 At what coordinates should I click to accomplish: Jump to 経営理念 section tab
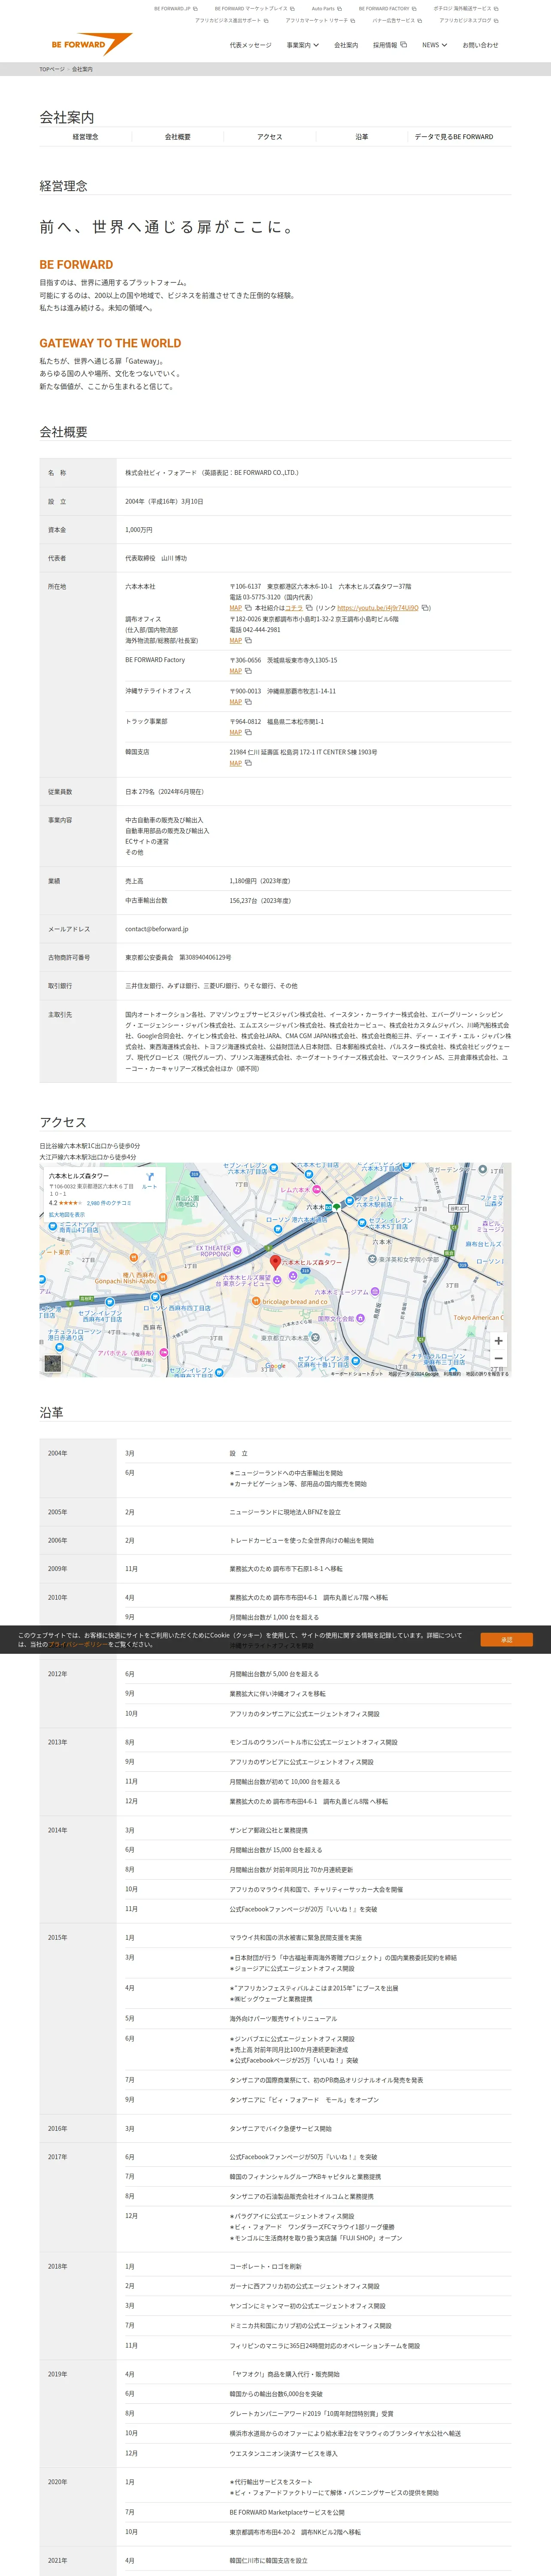coord(86,137)
